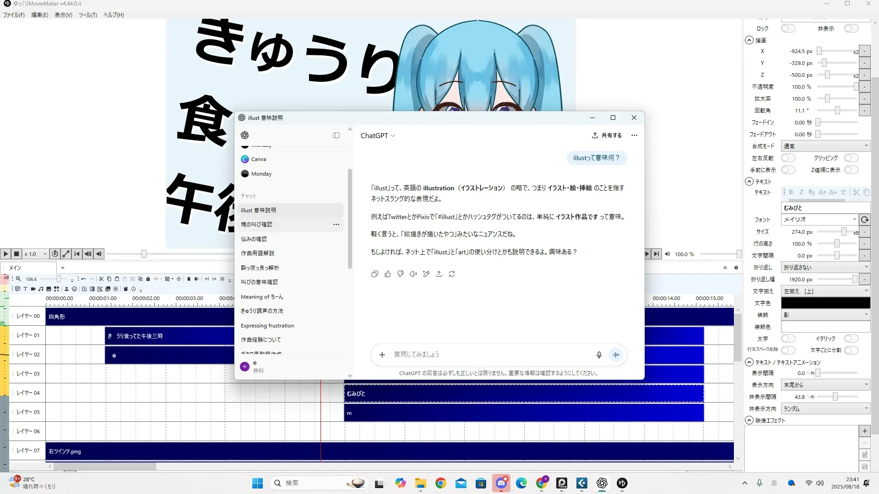The image size is (879, 494).
Task: Open the 表示(V) menu
Action: click(63, 15)
